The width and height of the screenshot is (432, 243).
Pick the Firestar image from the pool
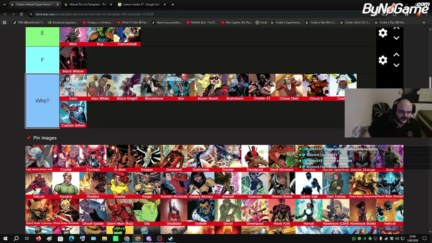click(120, 185)
